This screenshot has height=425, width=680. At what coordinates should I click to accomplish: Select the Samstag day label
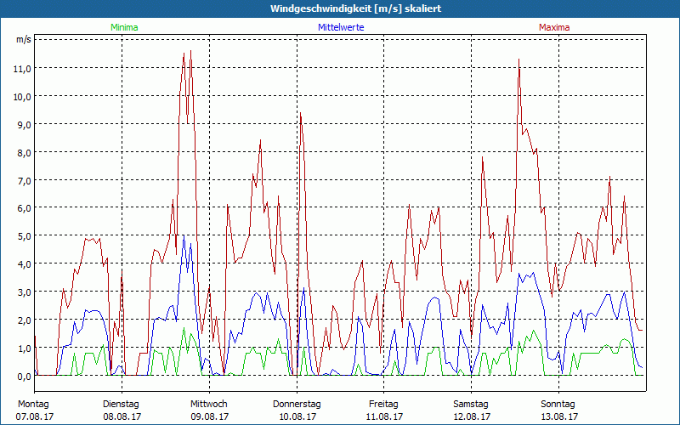[471, 405]
